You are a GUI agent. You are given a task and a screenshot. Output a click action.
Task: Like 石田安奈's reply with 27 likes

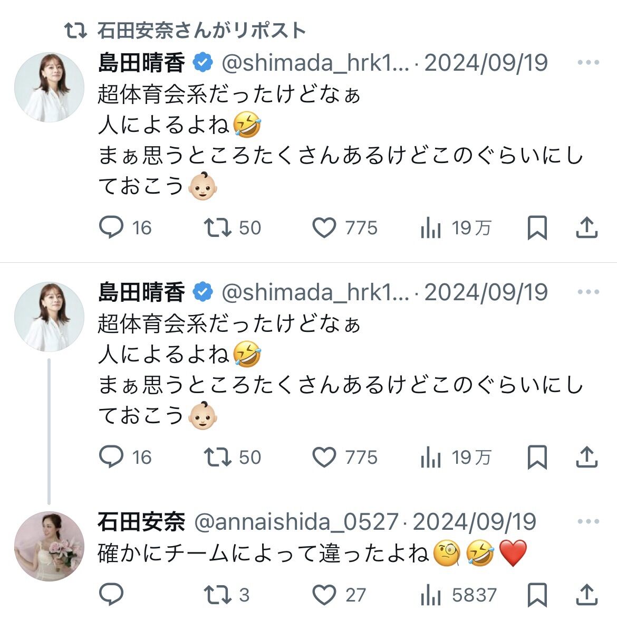tap(324, 595)
